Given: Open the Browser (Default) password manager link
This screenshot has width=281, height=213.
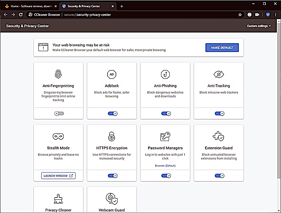Looking at the screenshot, I should tap(165, 166).
